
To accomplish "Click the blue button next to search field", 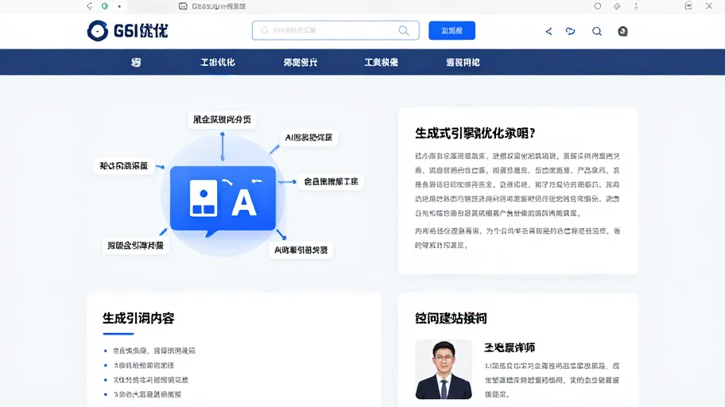I will click(x=452, y=30).
